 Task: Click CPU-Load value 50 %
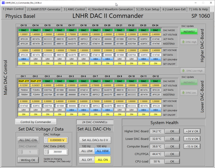click(x=157, y=161)
